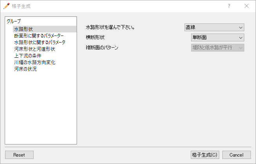Open the 単断面 cross-section dropdown
This screenshot has height=164, width=256.
pos(218,37)
